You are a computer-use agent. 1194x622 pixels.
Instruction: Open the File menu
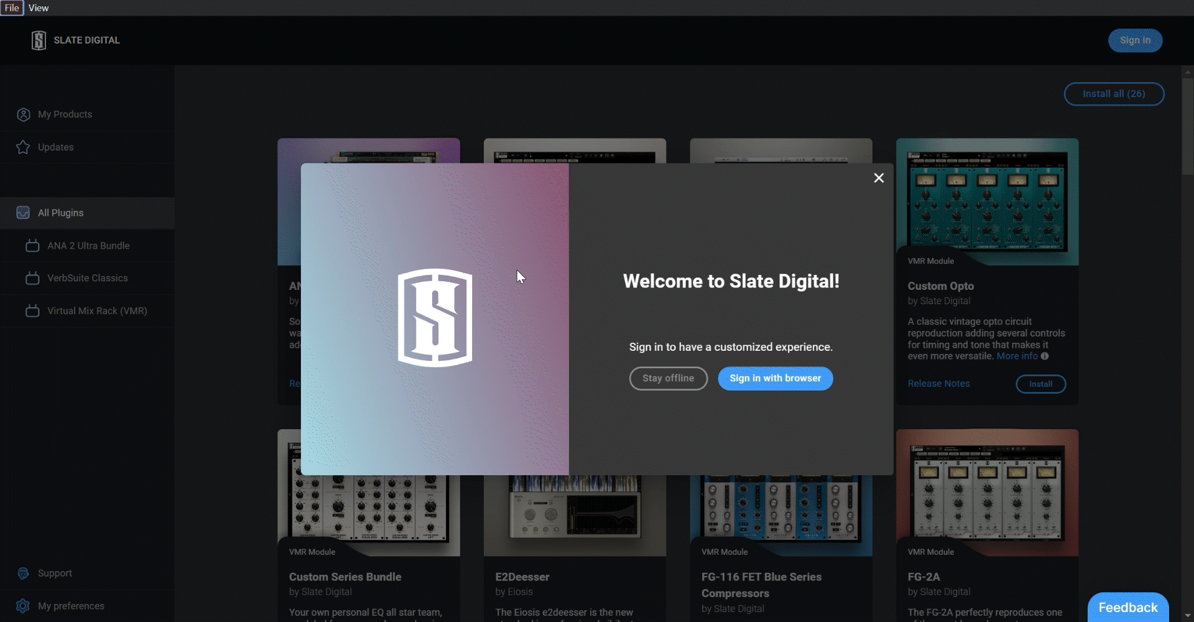(12, 7)
